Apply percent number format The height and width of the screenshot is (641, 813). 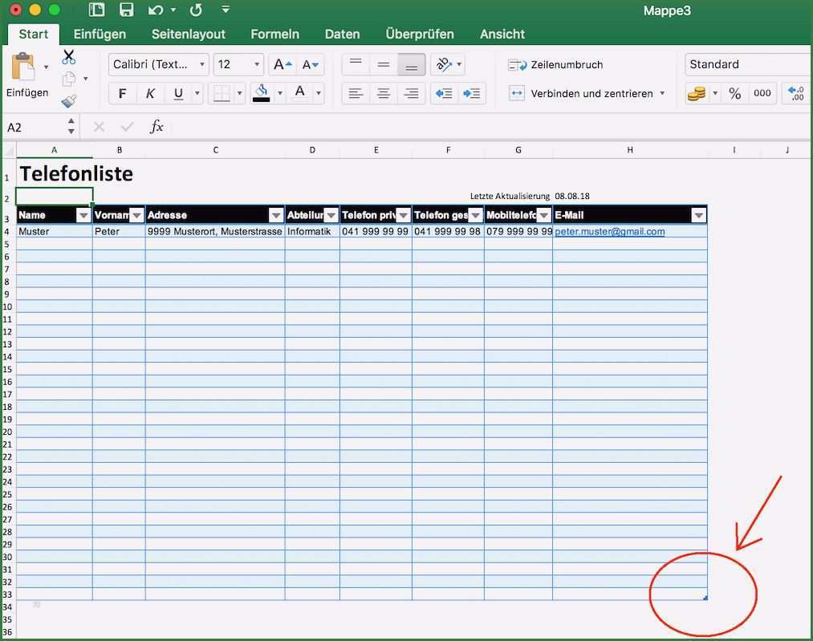[x=734, y=94]
